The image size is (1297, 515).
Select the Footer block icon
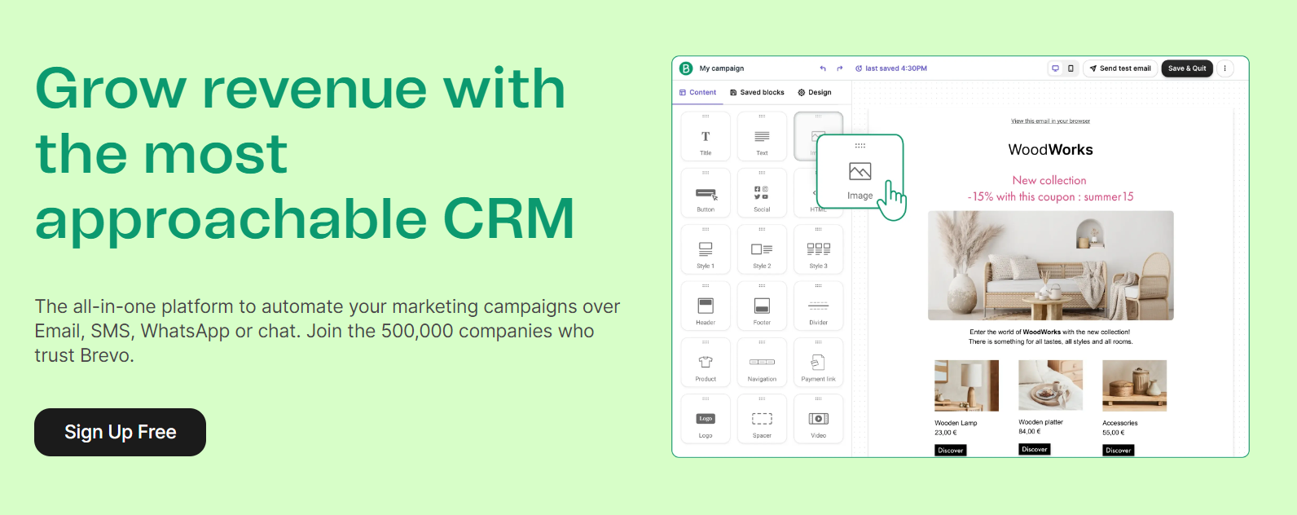(x=762, y=306)
